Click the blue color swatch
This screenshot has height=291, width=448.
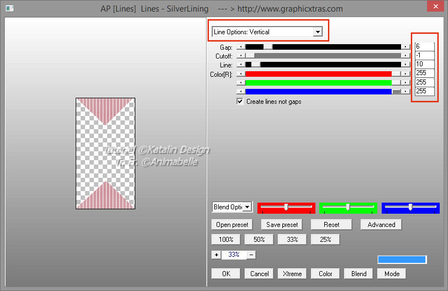click(402, 260)
